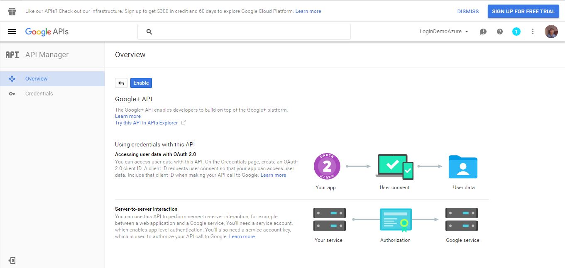This screenshot has width=565, height=268.
Task: Click the 'Your service' label
Action: (328, 240)
